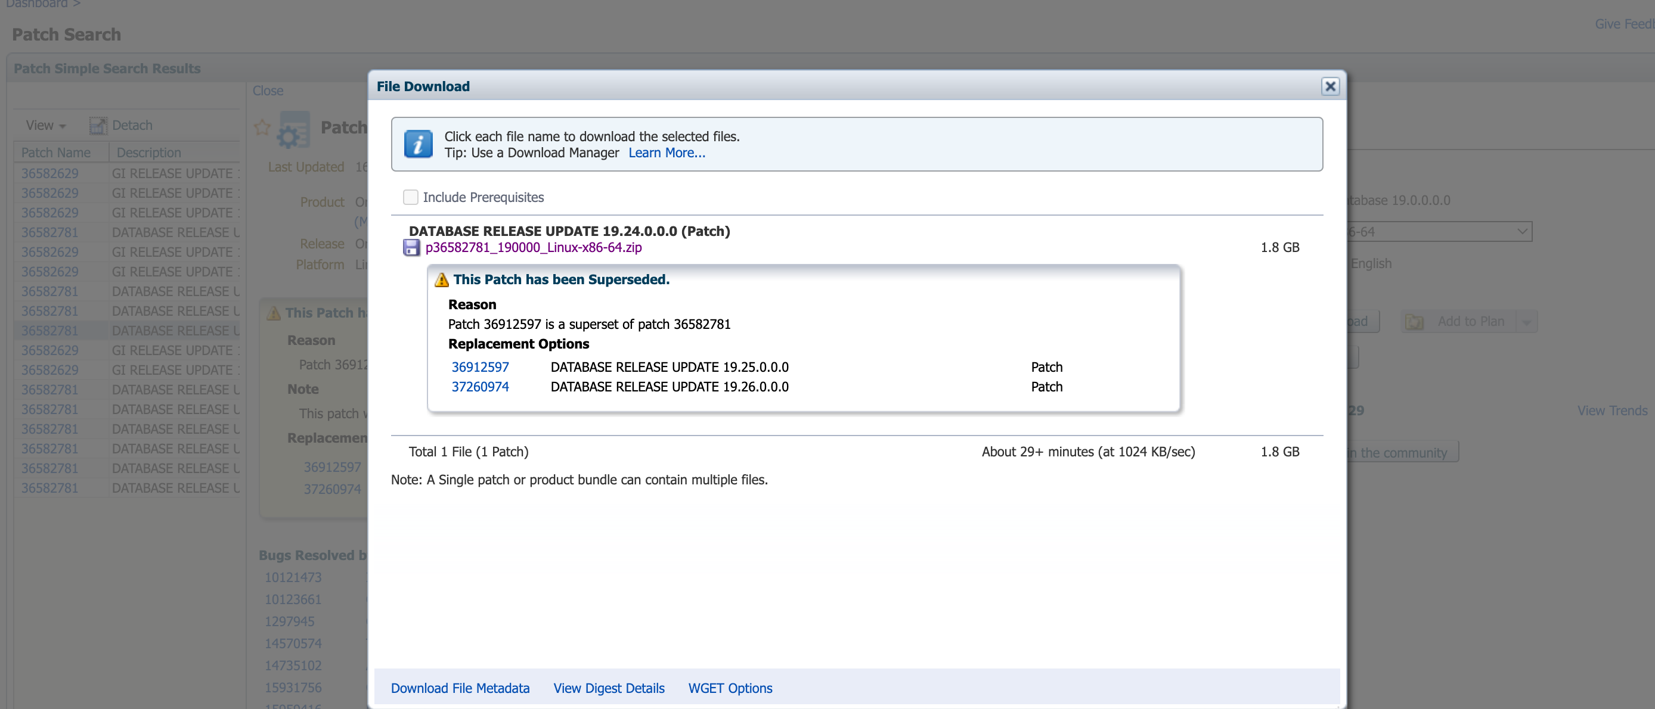Open replacement patch 36912597
The image size is (1655, 709).
click(x=479, y=366)
